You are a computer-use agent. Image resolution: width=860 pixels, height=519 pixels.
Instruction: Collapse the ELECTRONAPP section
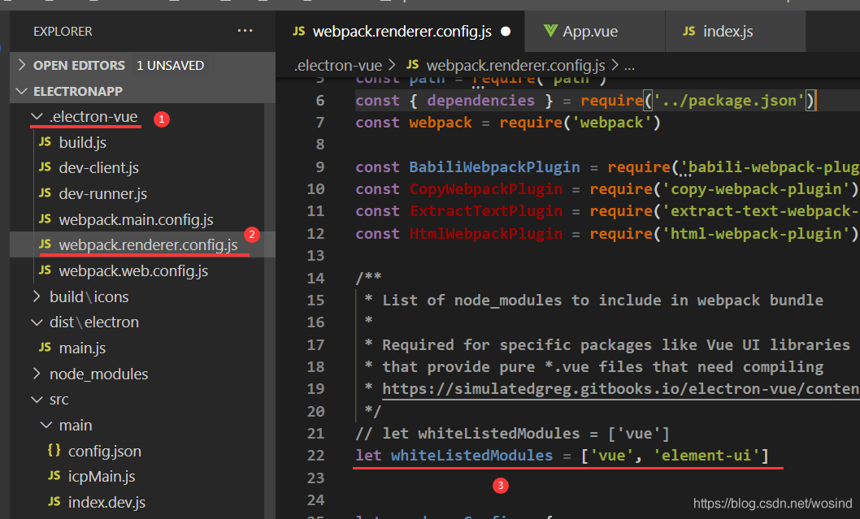pos(22,91)
